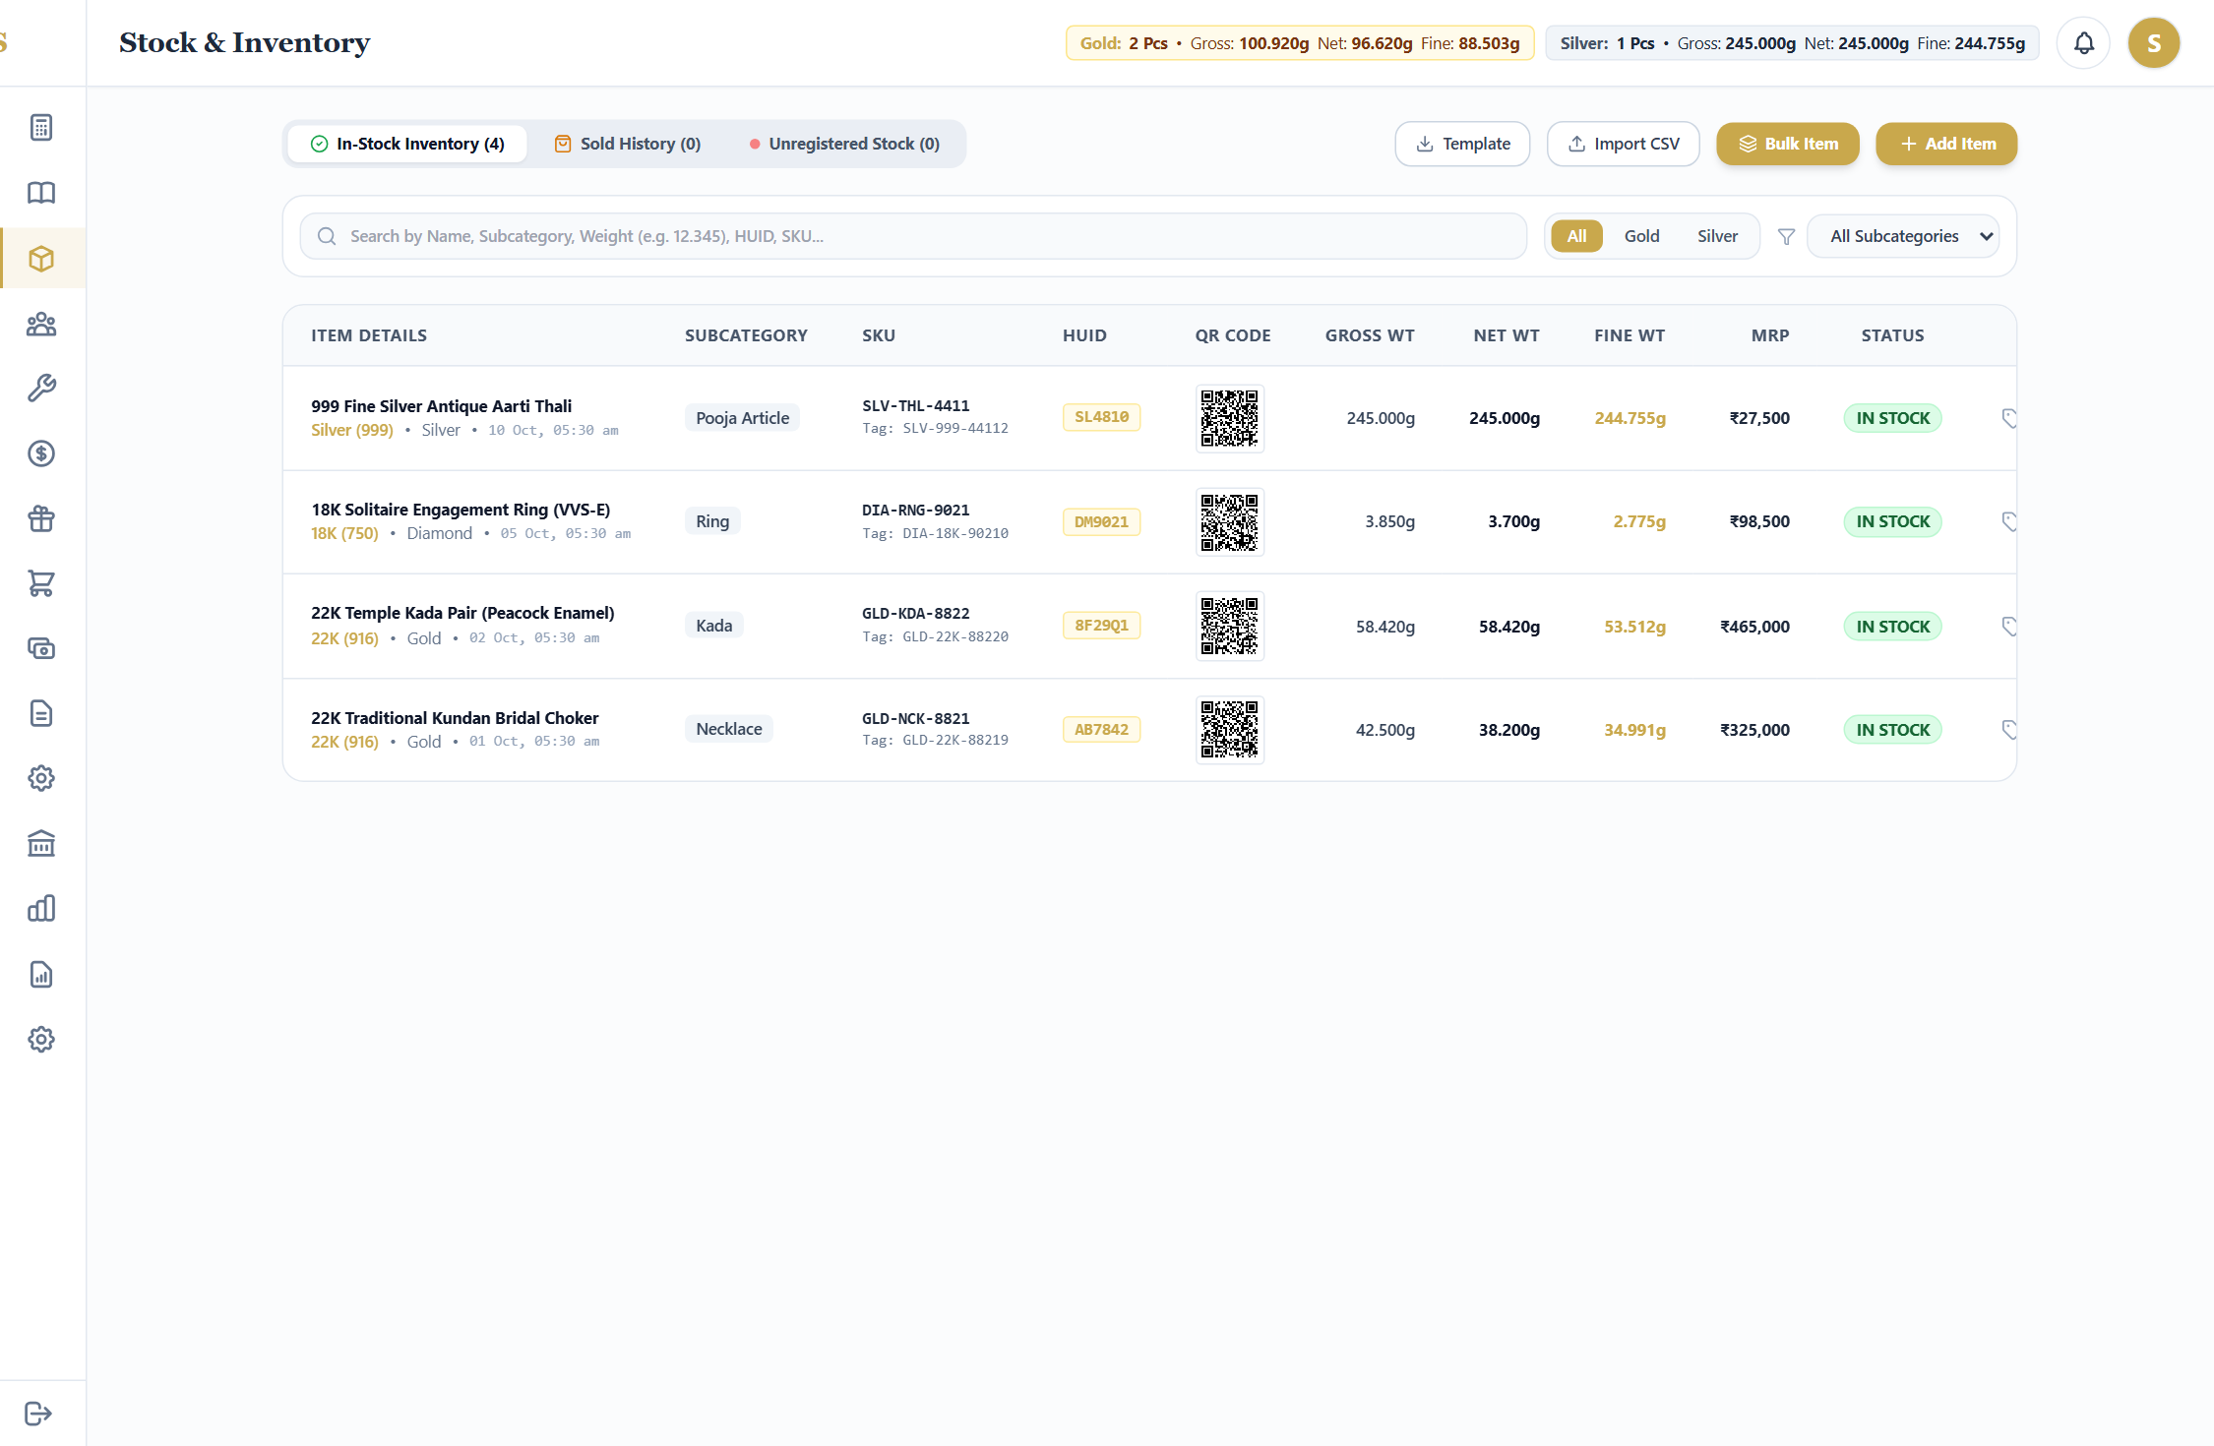Viewport: 2214px width, 1446px height.
Task: Click item name 22K Temple Kada Pair
Action: click(x=462, y=613)
